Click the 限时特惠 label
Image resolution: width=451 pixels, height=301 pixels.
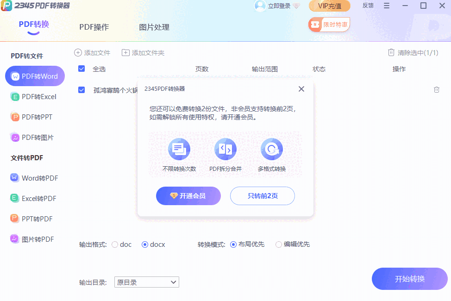point(335,25)
